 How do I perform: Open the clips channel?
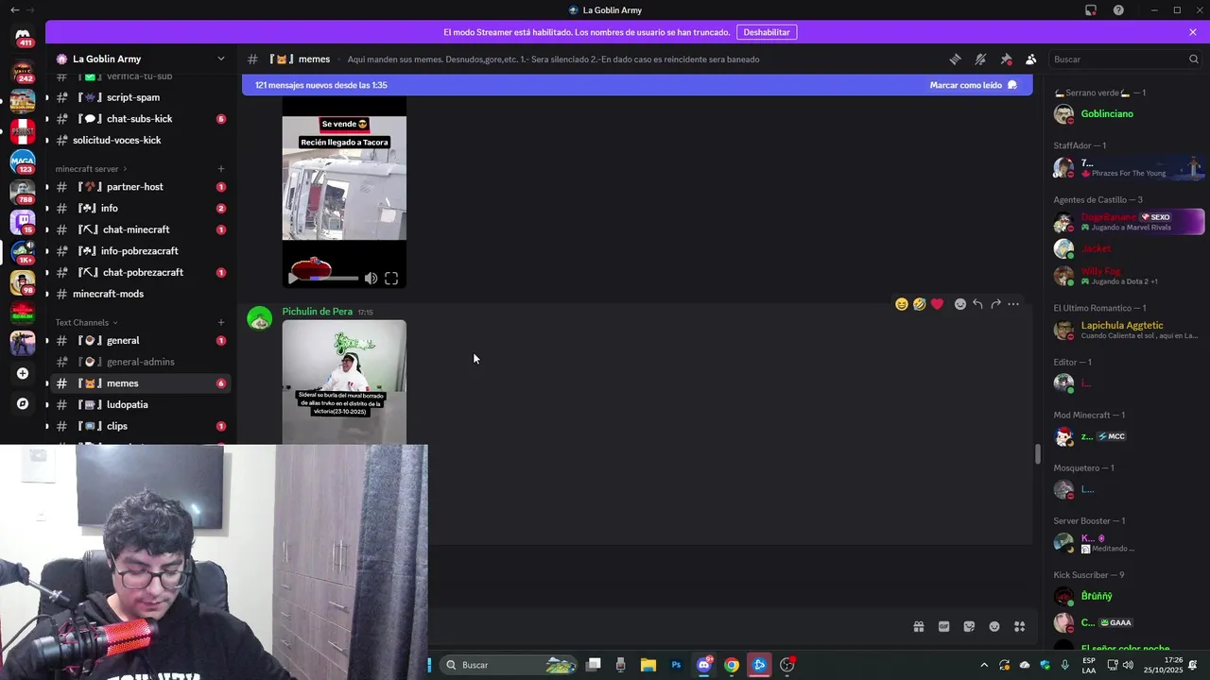138,426
